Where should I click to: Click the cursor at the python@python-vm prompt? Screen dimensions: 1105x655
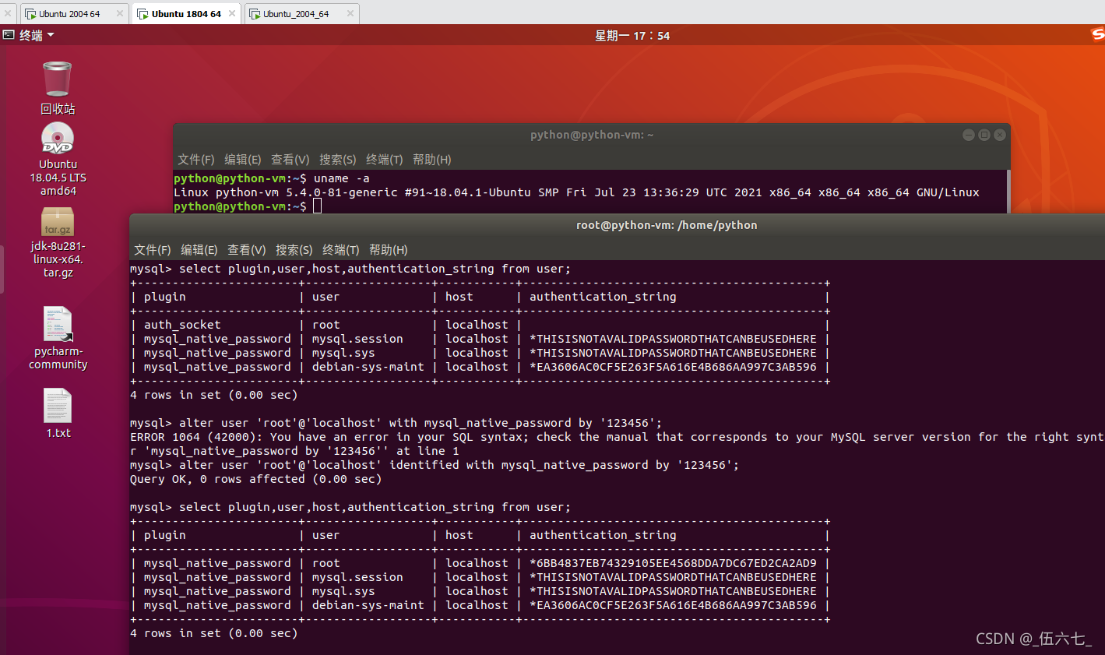coord(317,206)
